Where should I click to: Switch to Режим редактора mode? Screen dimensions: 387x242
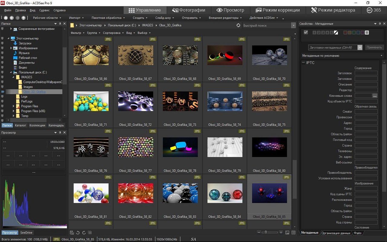click(x=333, y=10)
